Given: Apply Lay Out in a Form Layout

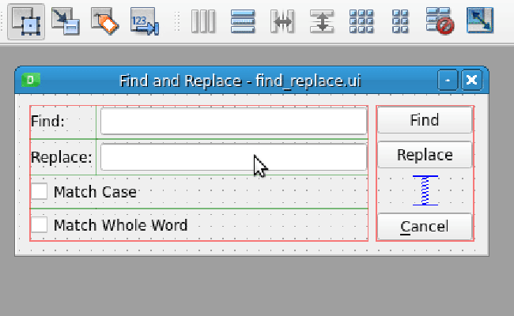Looking at the screenshot, I should pyautogui.click(x=400, y=21).
